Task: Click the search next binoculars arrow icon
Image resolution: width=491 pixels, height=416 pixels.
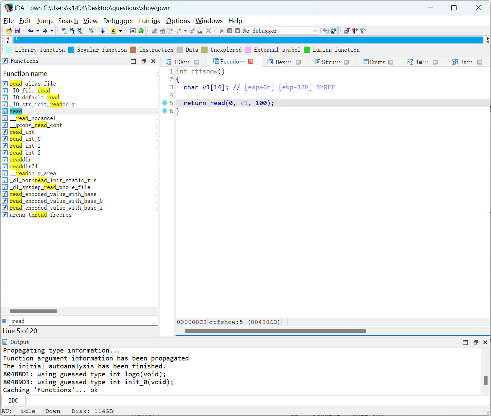Action: tap(91, 31)
